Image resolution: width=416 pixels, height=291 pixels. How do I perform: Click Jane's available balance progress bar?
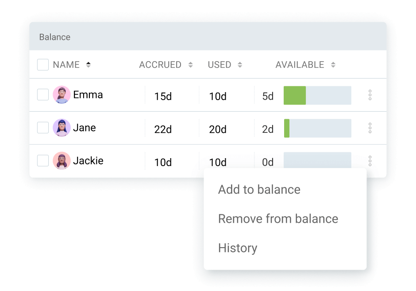318,128
